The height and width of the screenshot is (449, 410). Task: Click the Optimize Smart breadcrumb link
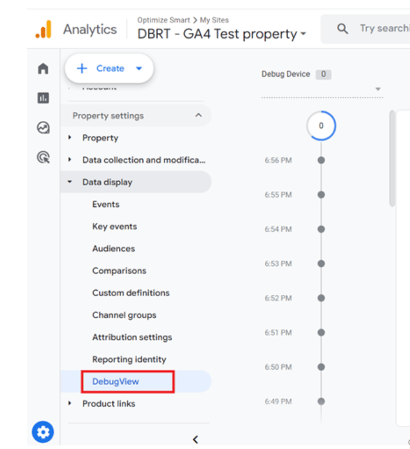(163, 20)
